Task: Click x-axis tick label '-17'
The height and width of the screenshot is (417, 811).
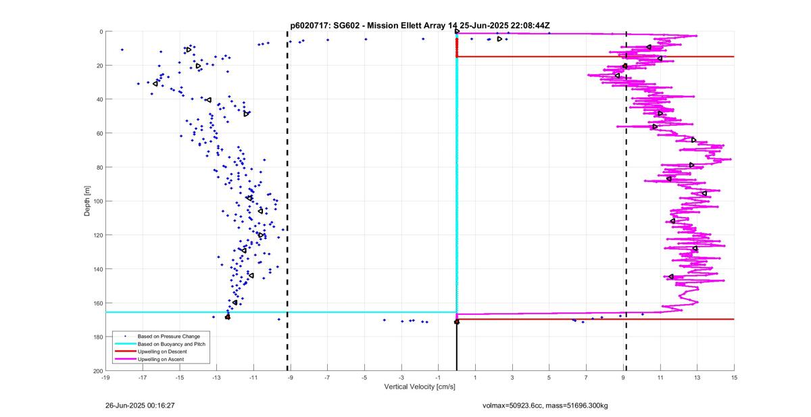Action: (143, 377)
